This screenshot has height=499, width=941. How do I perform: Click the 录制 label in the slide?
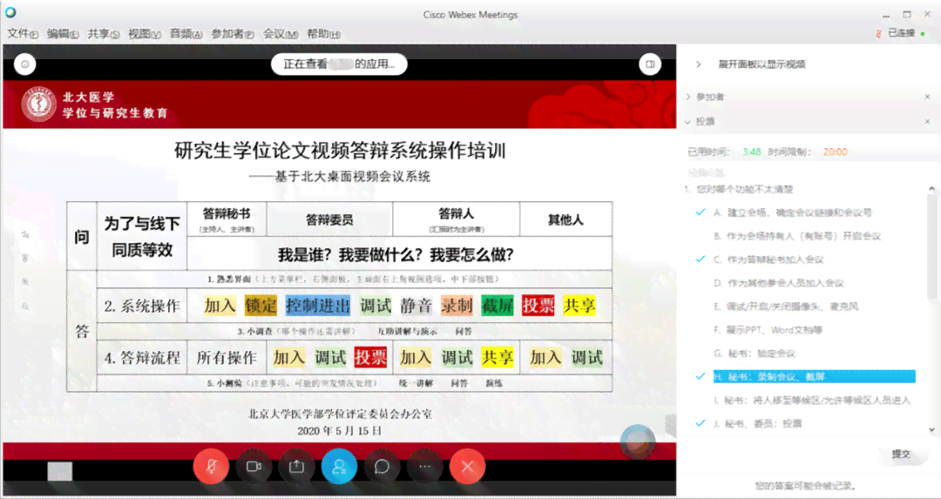pyautogui.click(x=457, y=306)
